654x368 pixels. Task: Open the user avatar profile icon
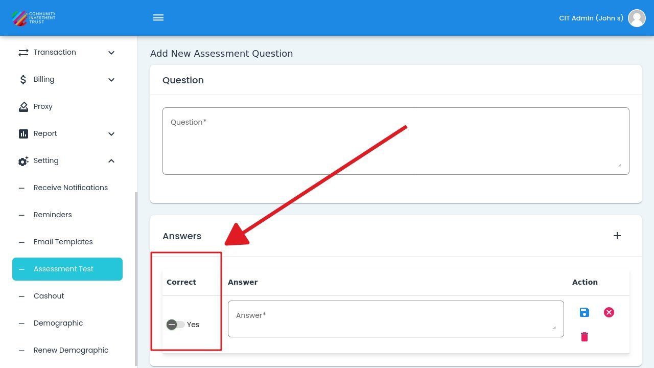pyautogui.click(x=637, y=18)
